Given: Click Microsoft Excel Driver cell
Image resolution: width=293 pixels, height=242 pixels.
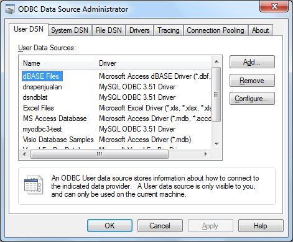Looking at the screenshot, I should (x=155, y=108).
